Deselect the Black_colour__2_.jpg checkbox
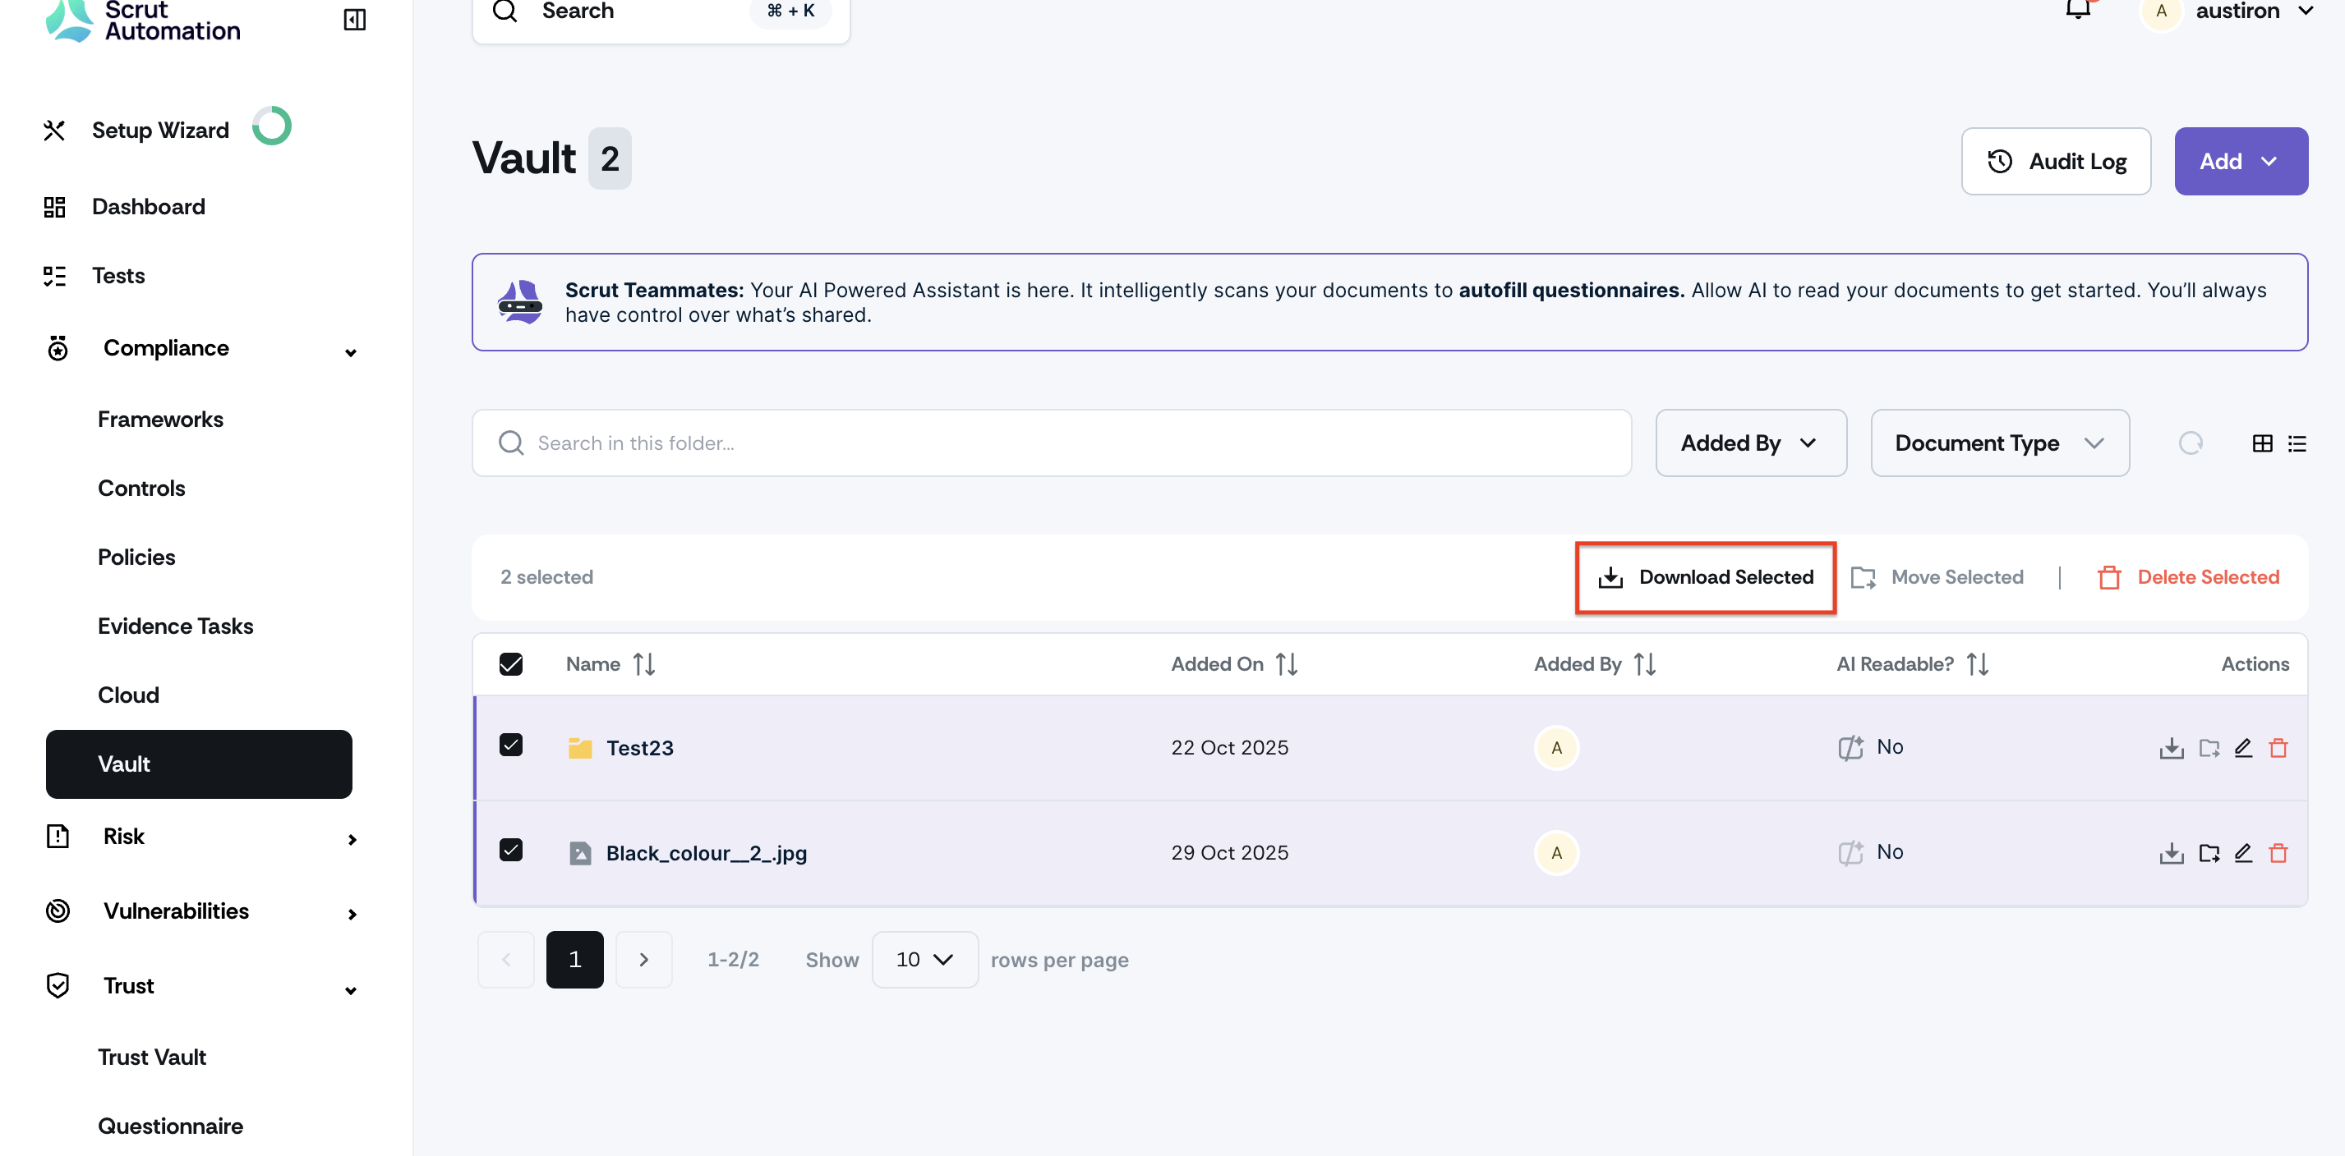The width and height of the screenshot is (2345, 1156). [x=511, y=850]
